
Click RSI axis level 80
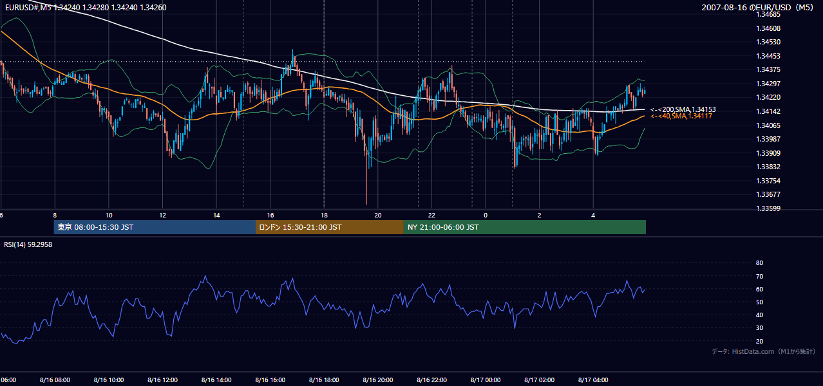click(759, 263)
